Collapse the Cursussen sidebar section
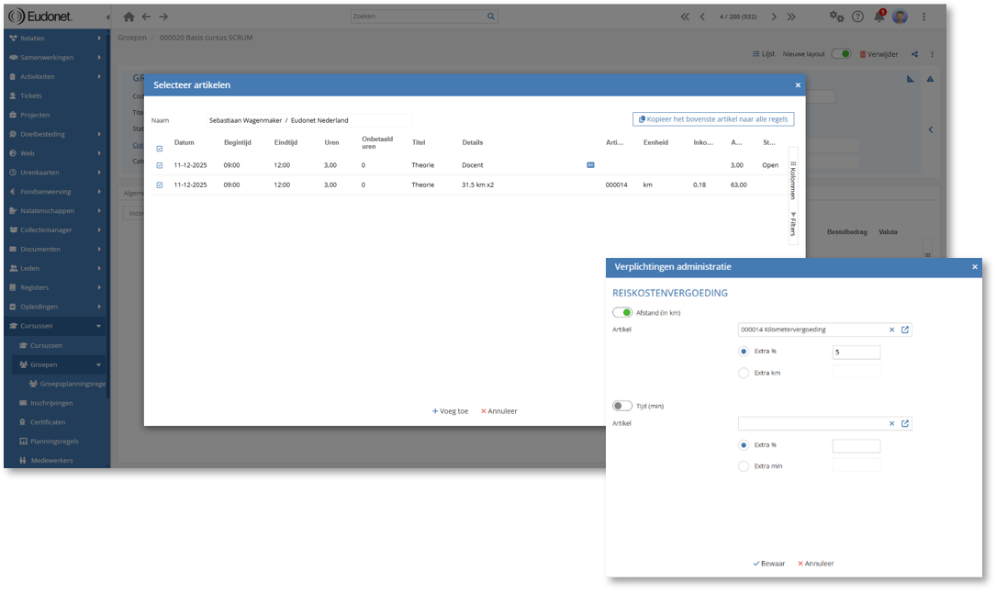The height and width of the screenshot is (593, 996). (98, 326)
